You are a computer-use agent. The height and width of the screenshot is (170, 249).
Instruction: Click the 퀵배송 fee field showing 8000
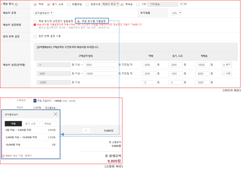[x=202, y=74]
